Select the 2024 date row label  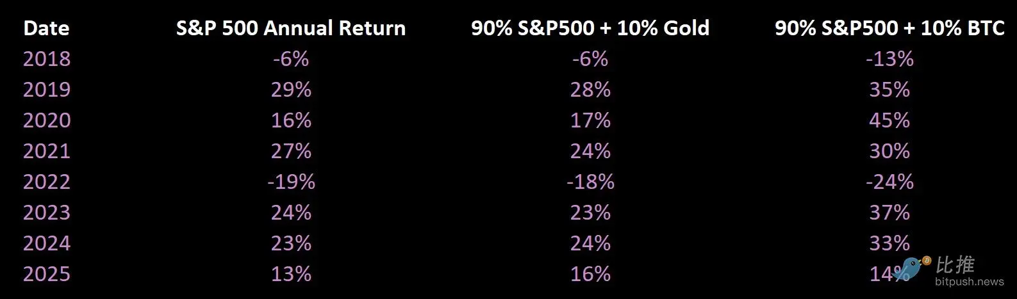point(47,243)
